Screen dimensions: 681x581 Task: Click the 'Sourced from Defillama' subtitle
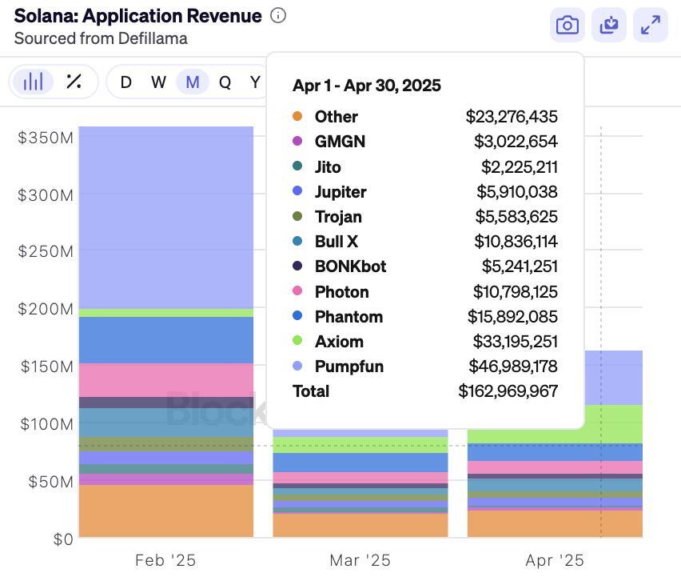(101, 38)
